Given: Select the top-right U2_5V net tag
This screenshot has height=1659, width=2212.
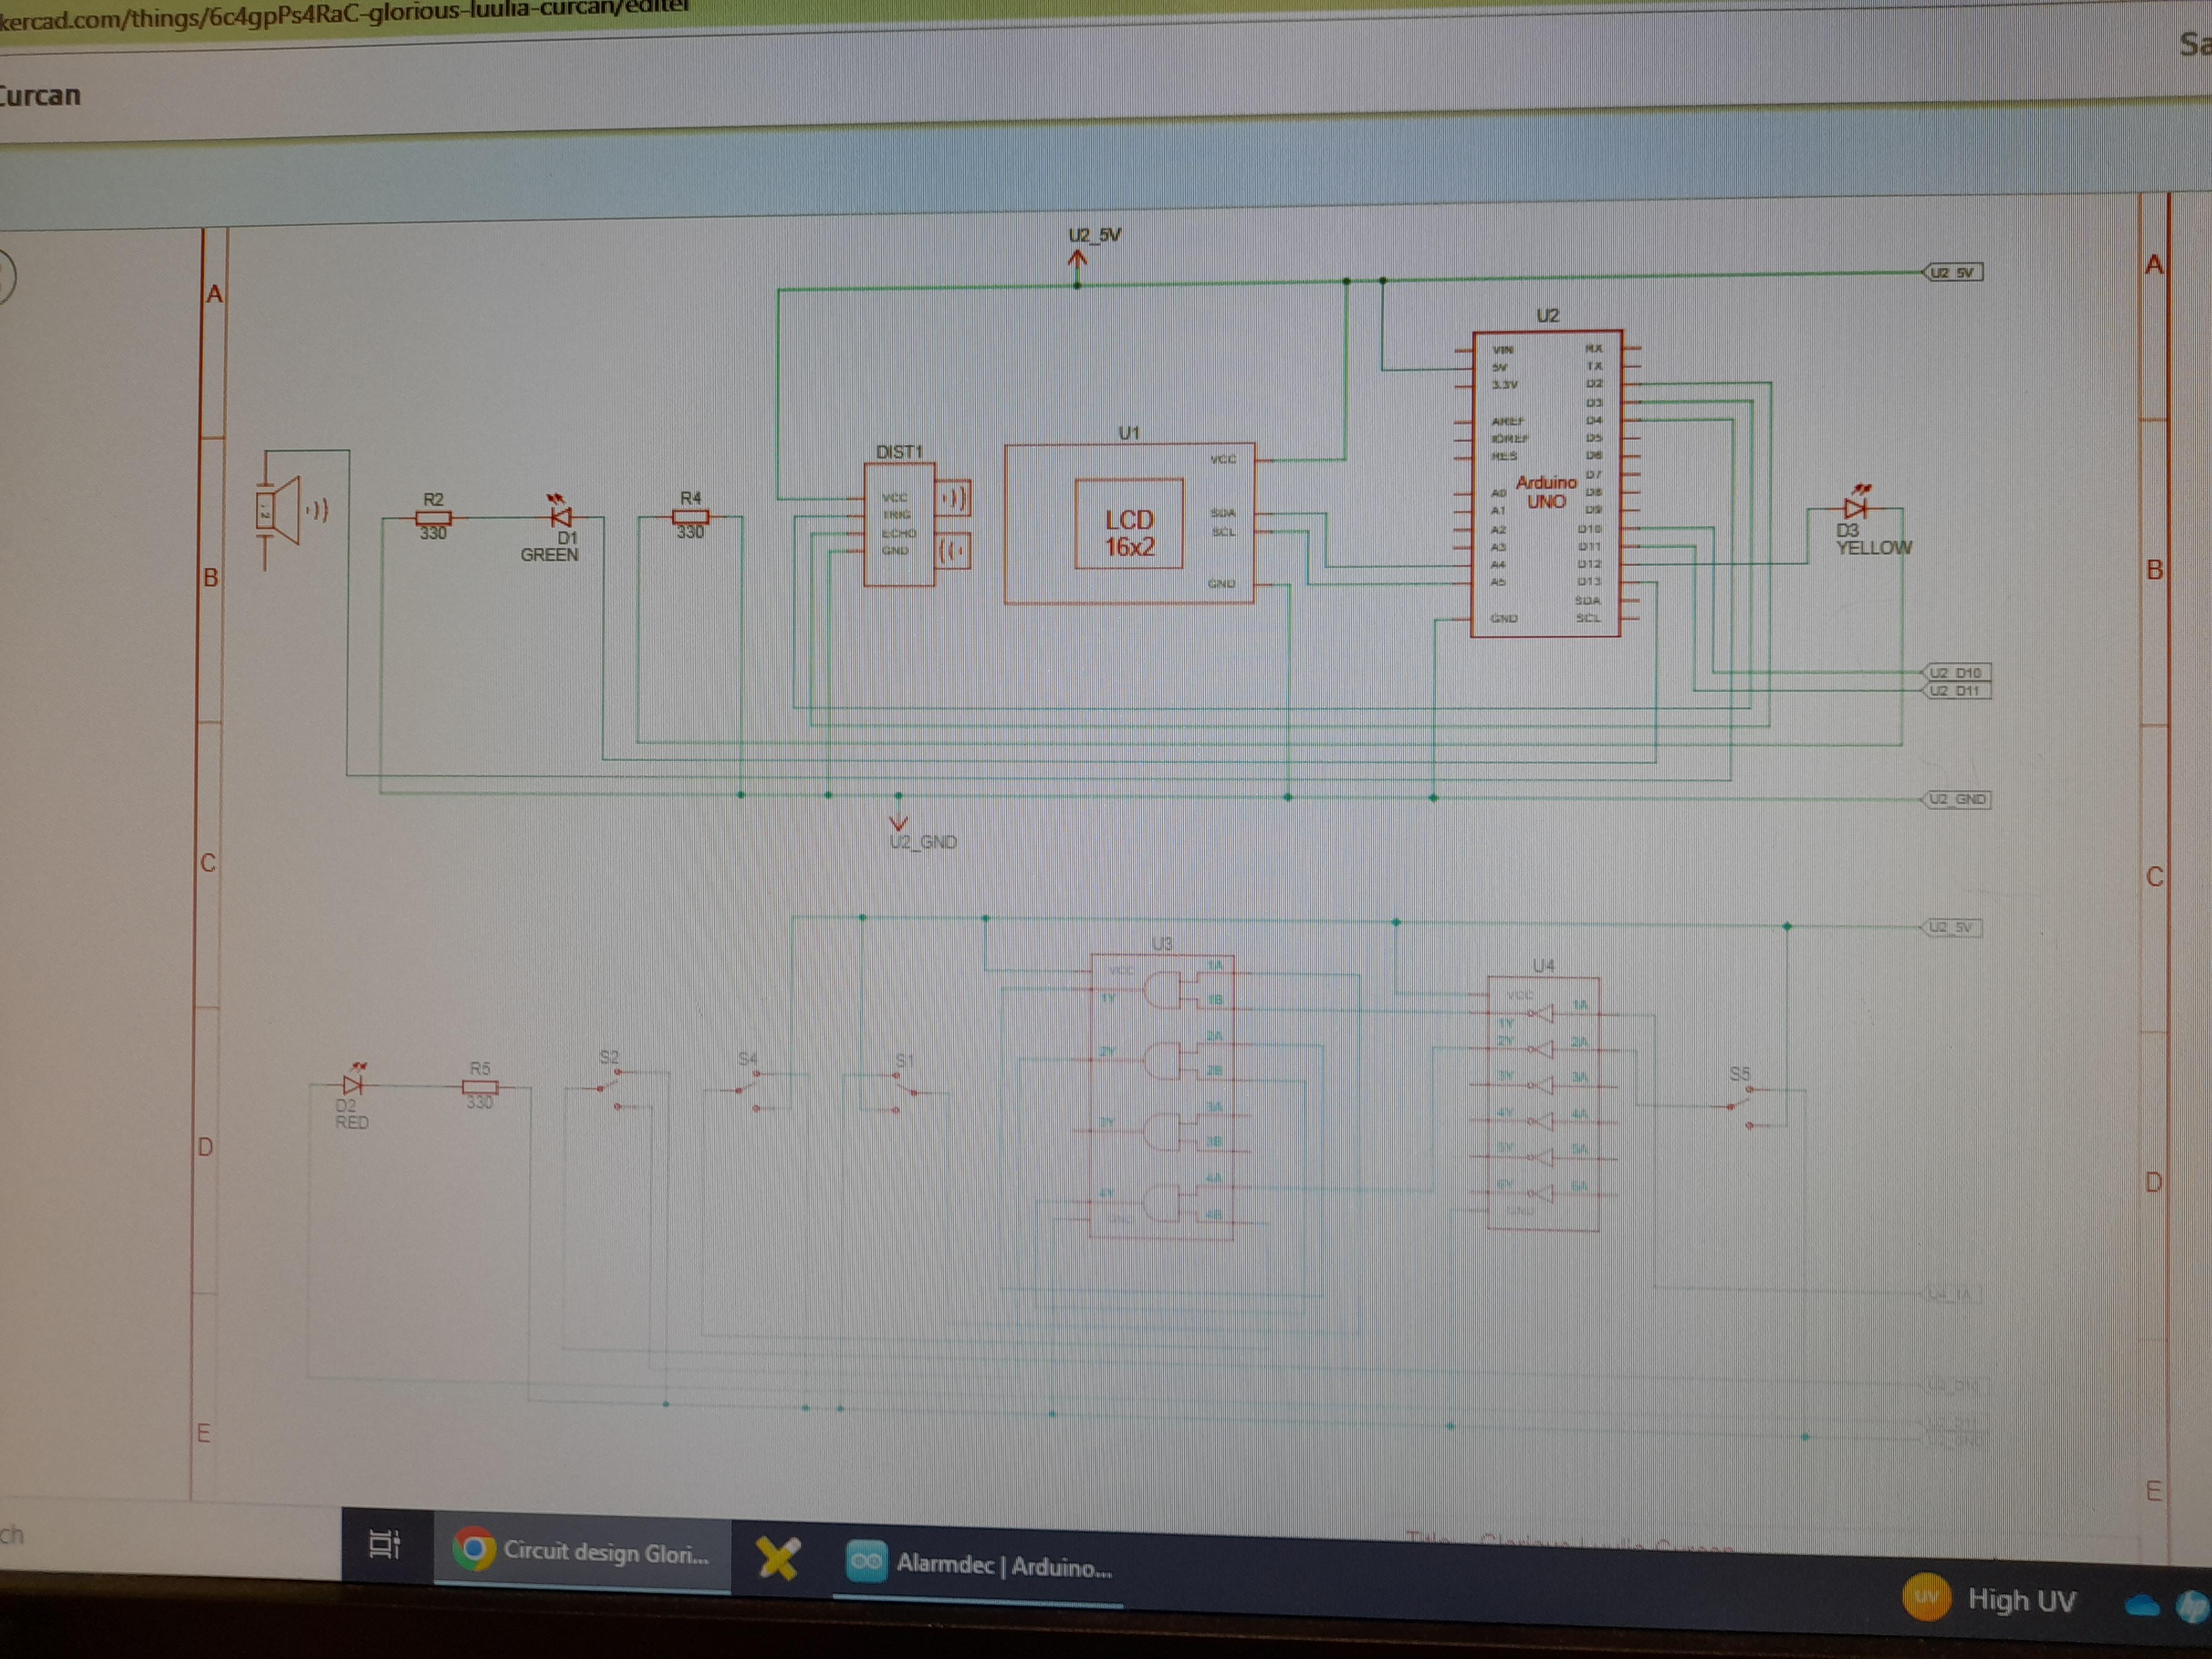Looking at the screenshot, I should (1954, 272).
